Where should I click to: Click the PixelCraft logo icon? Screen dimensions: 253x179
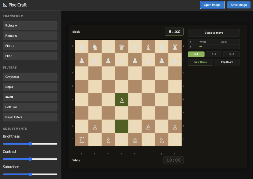(x=5, y=5)
